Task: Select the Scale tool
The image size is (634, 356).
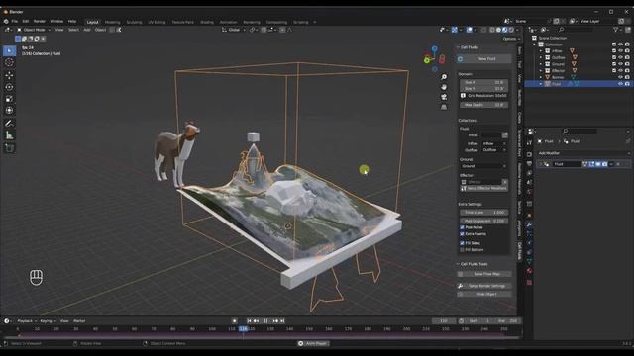Action: tap(9, 99)
